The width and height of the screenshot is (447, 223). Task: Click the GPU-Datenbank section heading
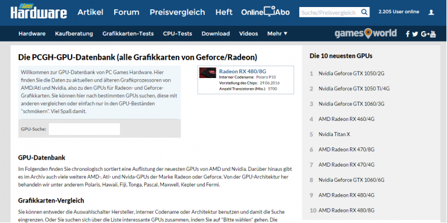click(x=42, y=158)
